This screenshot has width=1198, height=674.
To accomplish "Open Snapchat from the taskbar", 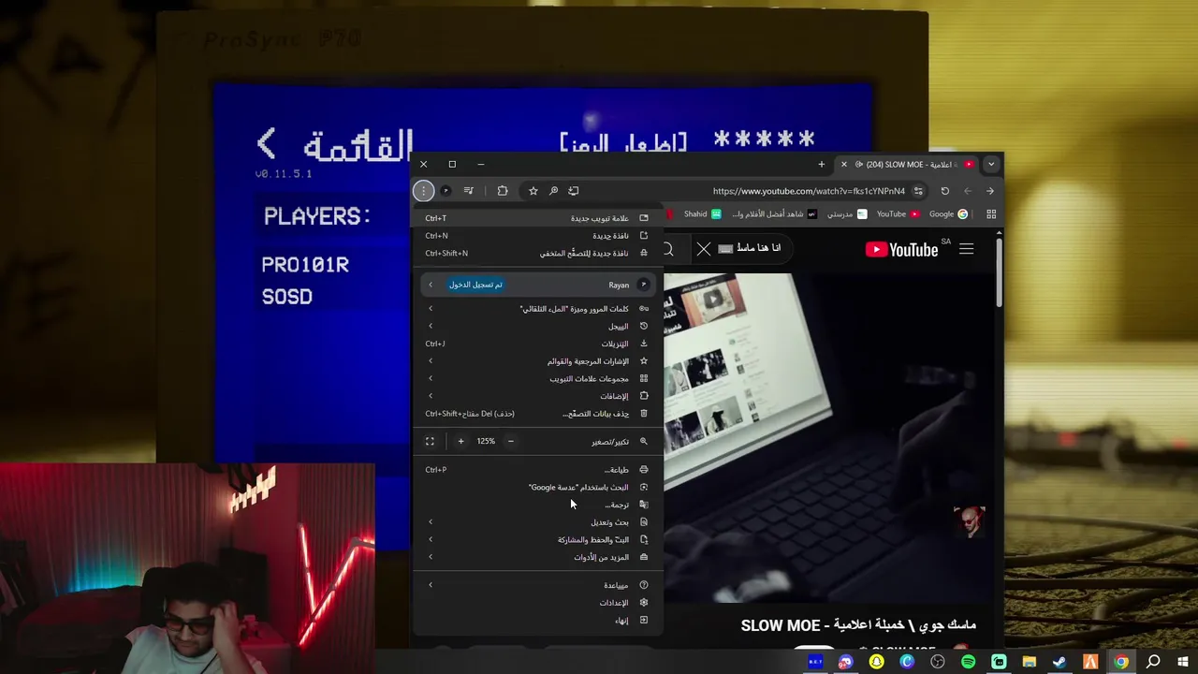I will coord(876,662).
